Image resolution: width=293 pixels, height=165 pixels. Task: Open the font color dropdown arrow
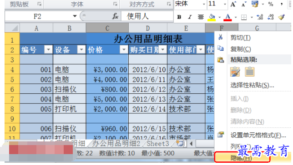236,17
